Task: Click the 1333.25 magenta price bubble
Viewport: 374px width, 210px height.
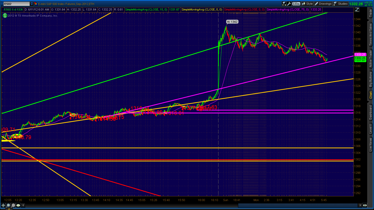Action: [x=360, y=54]
